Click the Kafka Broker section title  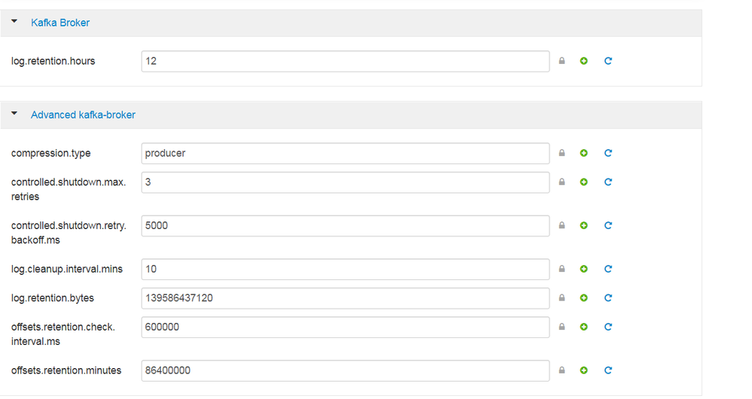point(60,23)
